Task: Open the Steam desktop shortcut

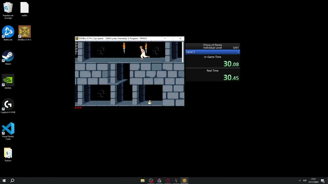Action: pyautogui.click(x=8, y=57)
